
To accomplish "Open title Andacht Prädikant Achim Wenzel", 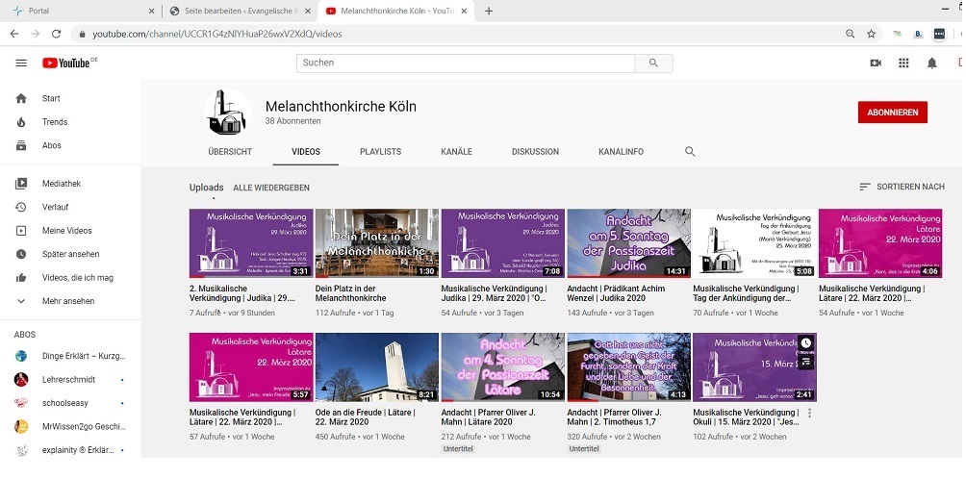I will [x=616, y=293].
